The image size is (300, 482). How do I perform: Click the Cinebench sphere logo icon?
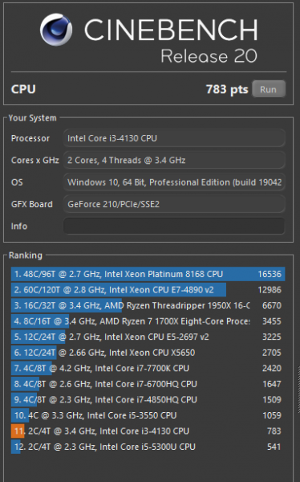coord(56,29)
